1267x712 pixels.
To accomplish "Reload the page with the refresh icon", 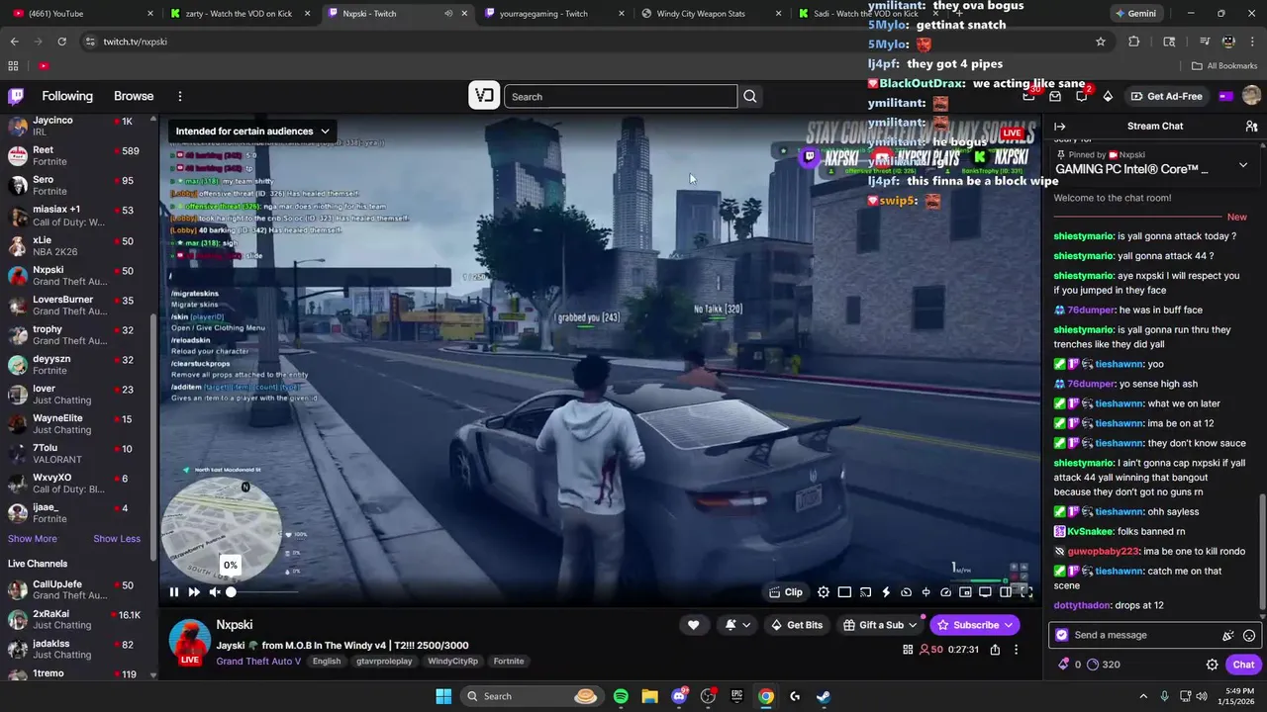I will point(61,42).
